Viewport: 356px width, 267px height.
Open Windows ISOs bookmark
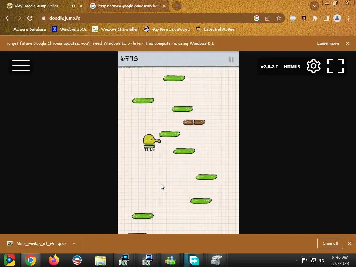coord(70,29)
